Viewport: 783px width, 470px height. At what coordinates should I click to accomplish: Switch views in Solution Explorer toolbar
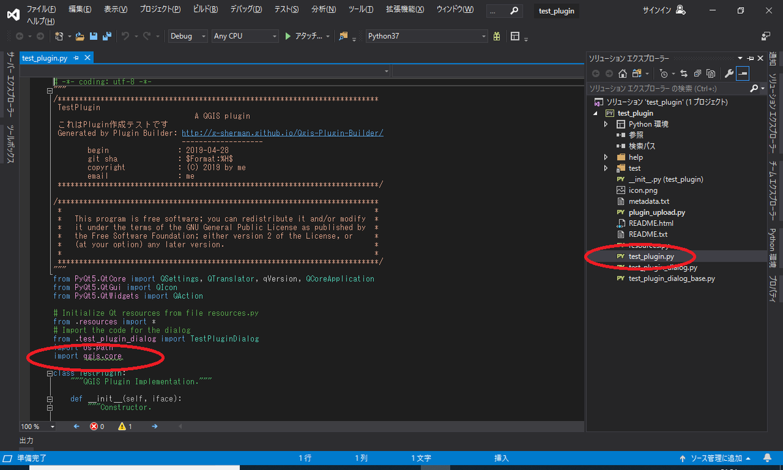[x=637, y=73]
